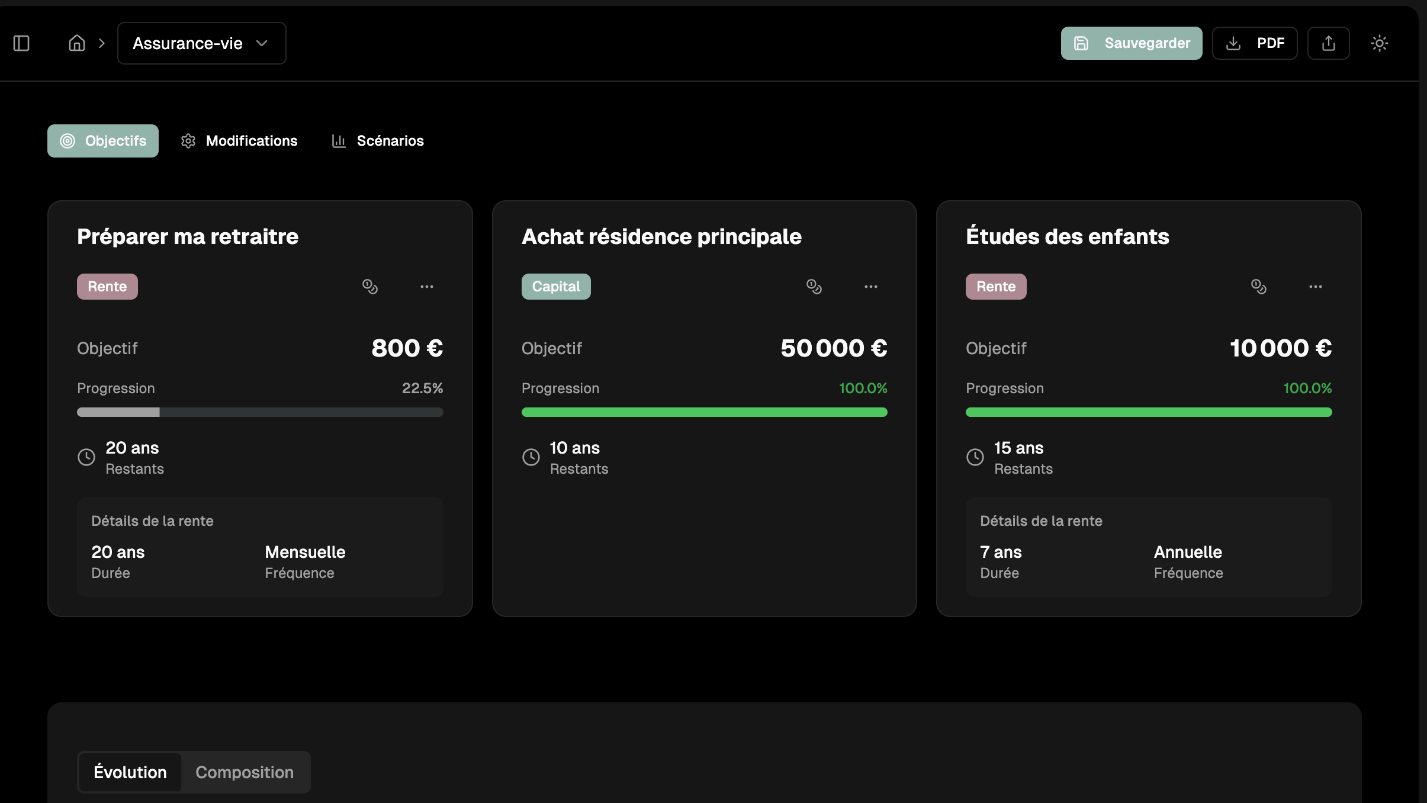Toggle the sidebar panel icon

tap(21, 43)
